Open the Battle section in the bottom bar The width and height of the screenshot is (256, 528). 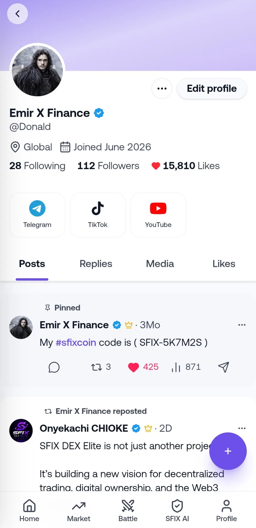click(128, 511)
